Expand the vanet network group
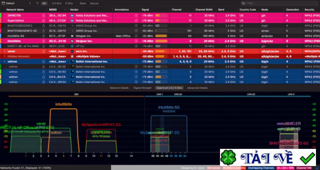Viewport: 320px width, 170px height. click(4, 51)
